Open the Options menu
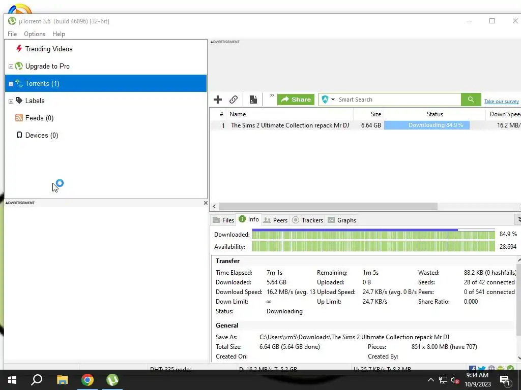The height and width of the screenshot is (390, 521). [35, 34]
